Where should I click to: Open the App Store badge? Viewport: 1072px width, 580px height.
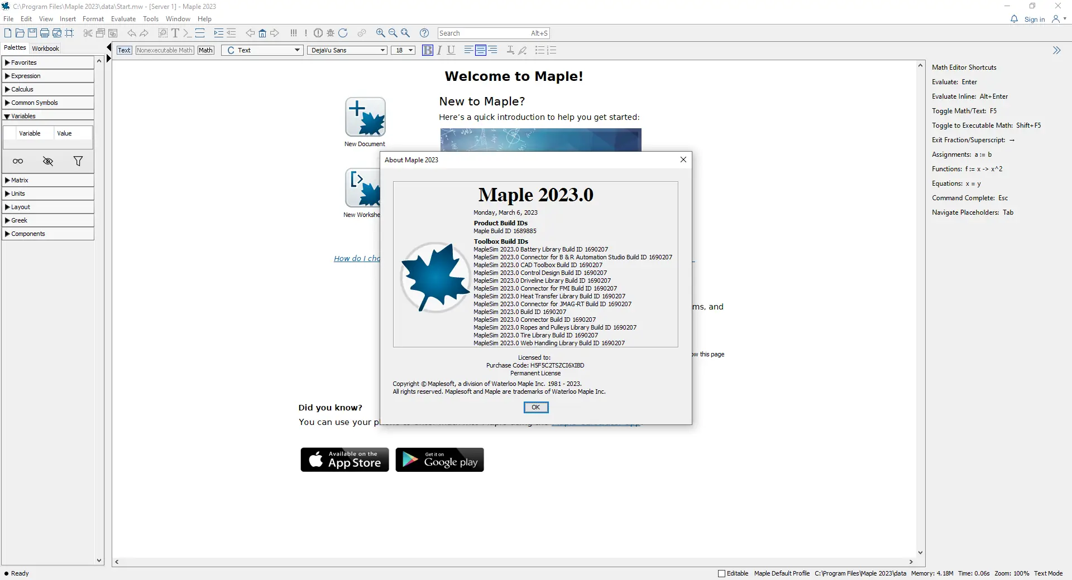coord(344,460)
